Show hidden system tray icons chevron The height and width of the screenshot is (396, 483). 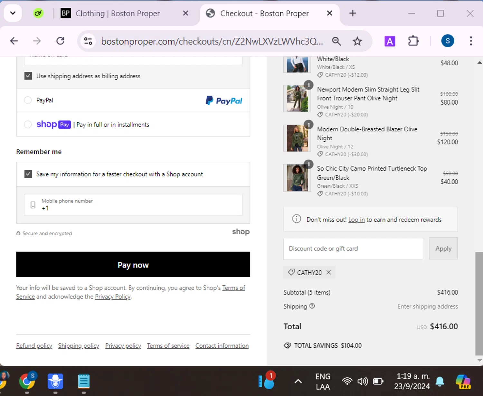click(298, 382)
